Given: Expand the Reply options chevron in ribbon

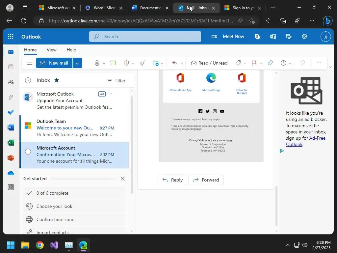Looking at the screenshot, I should [181, 63].
